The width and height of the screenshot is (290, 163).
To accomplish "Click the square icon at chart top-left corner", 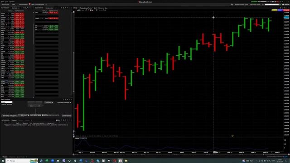I will (74, 12).
